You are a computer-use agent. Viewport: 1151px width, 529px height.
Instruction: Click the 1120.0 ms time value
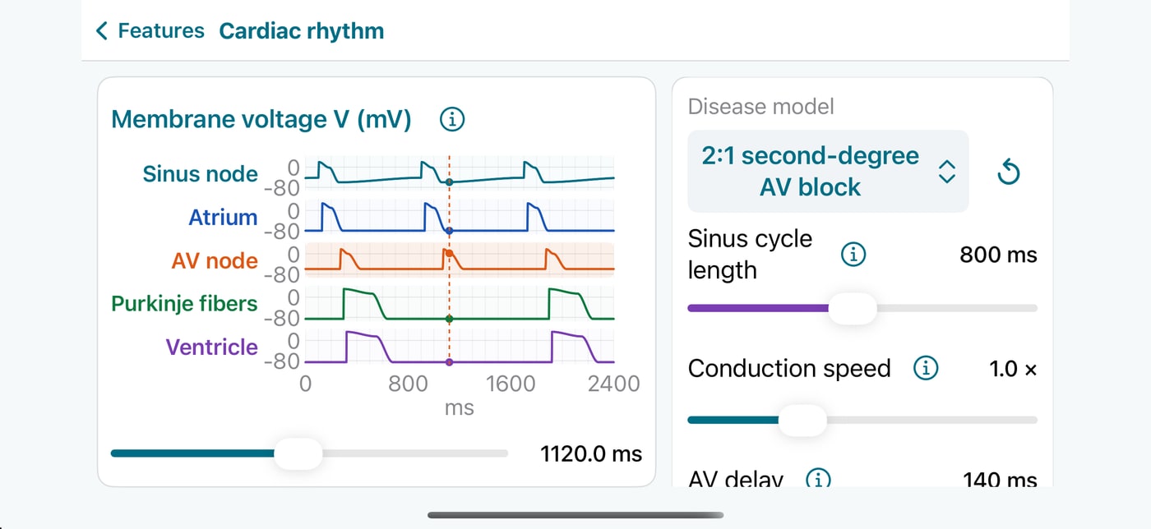pyautogui.click(x=591, y=454)
